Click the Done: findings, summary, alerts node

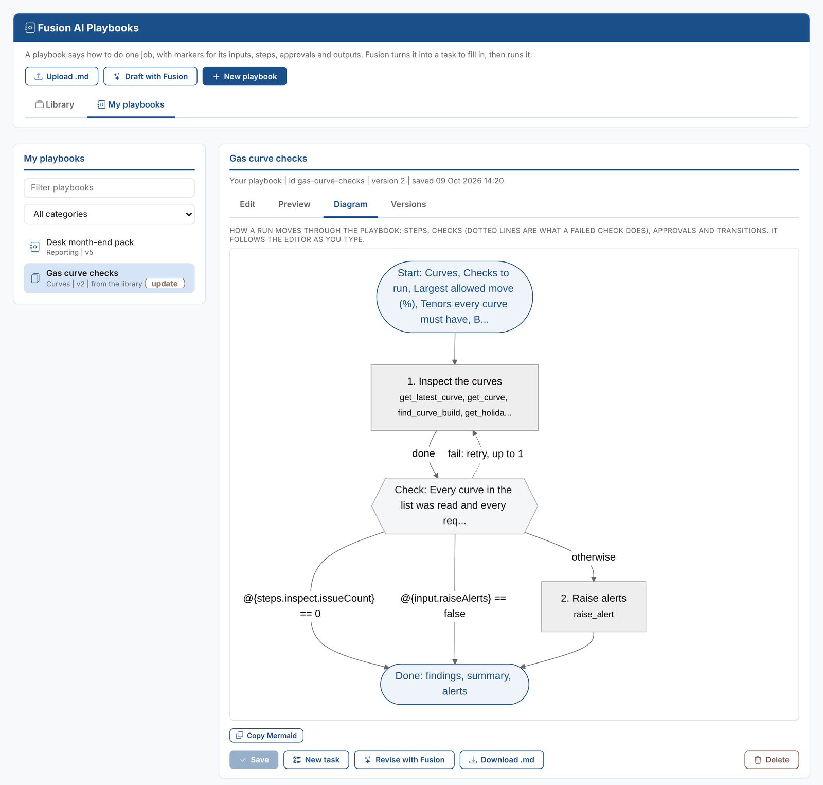pos(455,684)
